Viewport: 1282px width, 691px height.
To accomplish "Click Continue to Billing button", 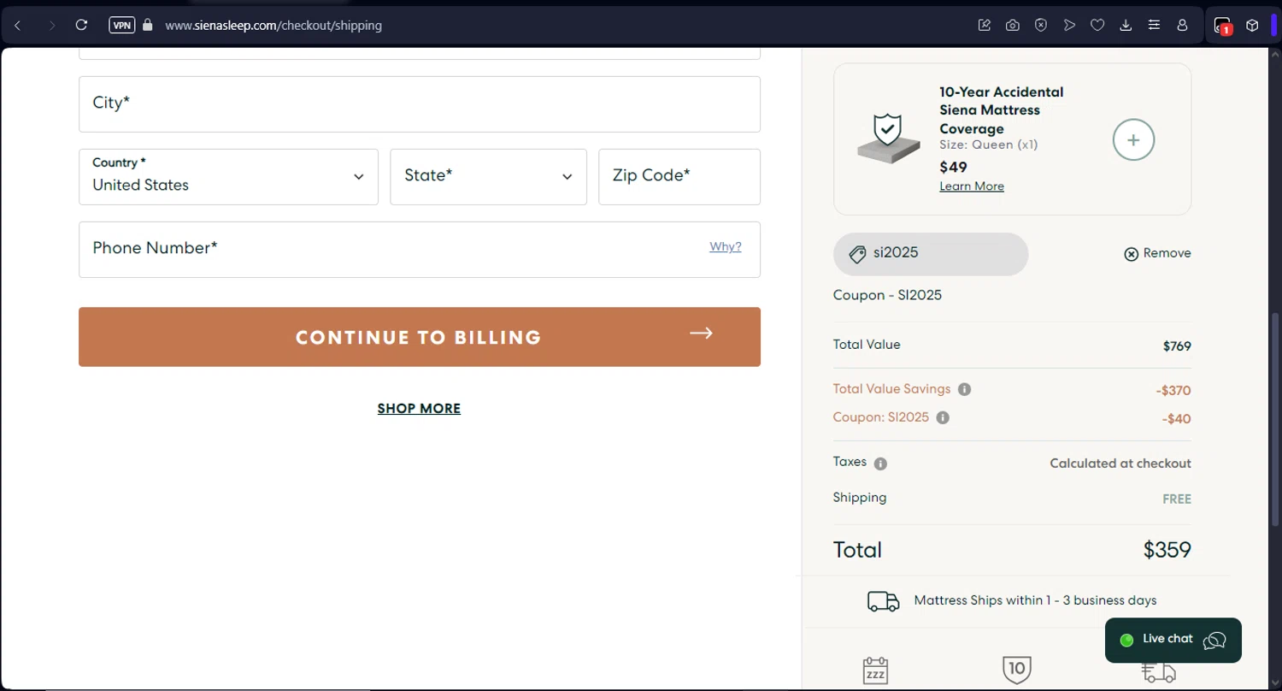I will pyautogui.click(x=420, y=337).
